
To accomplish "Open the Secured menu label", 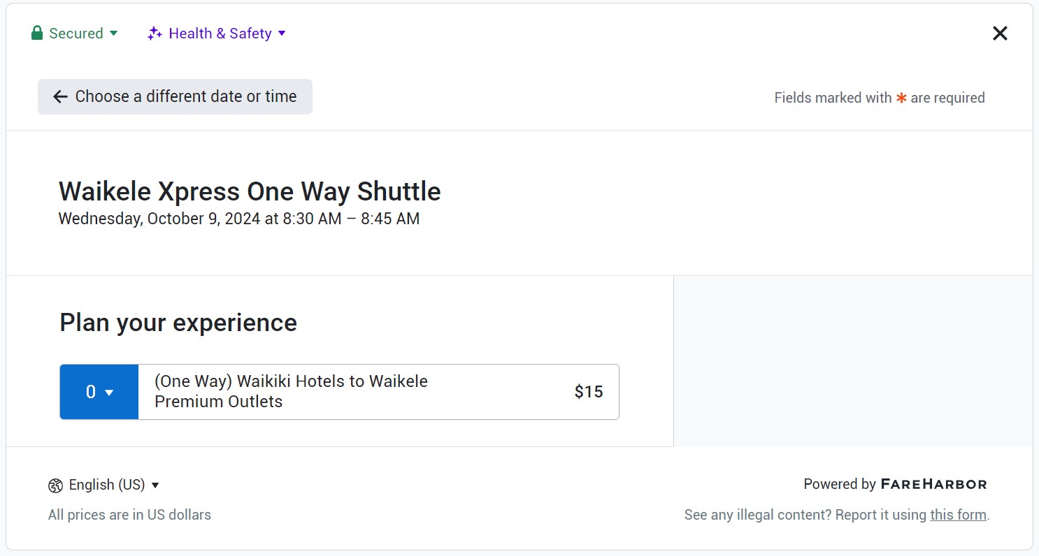I will 76,34.
